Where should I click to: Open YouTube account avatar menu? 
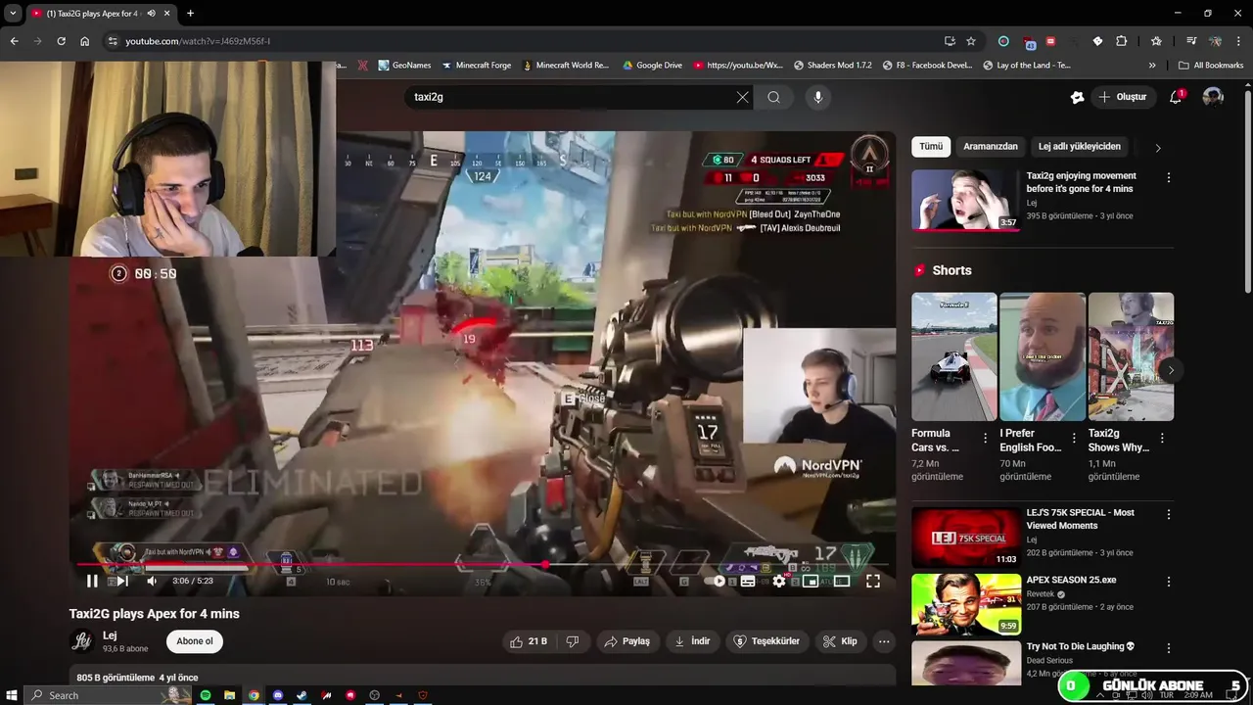[1213, 97]
